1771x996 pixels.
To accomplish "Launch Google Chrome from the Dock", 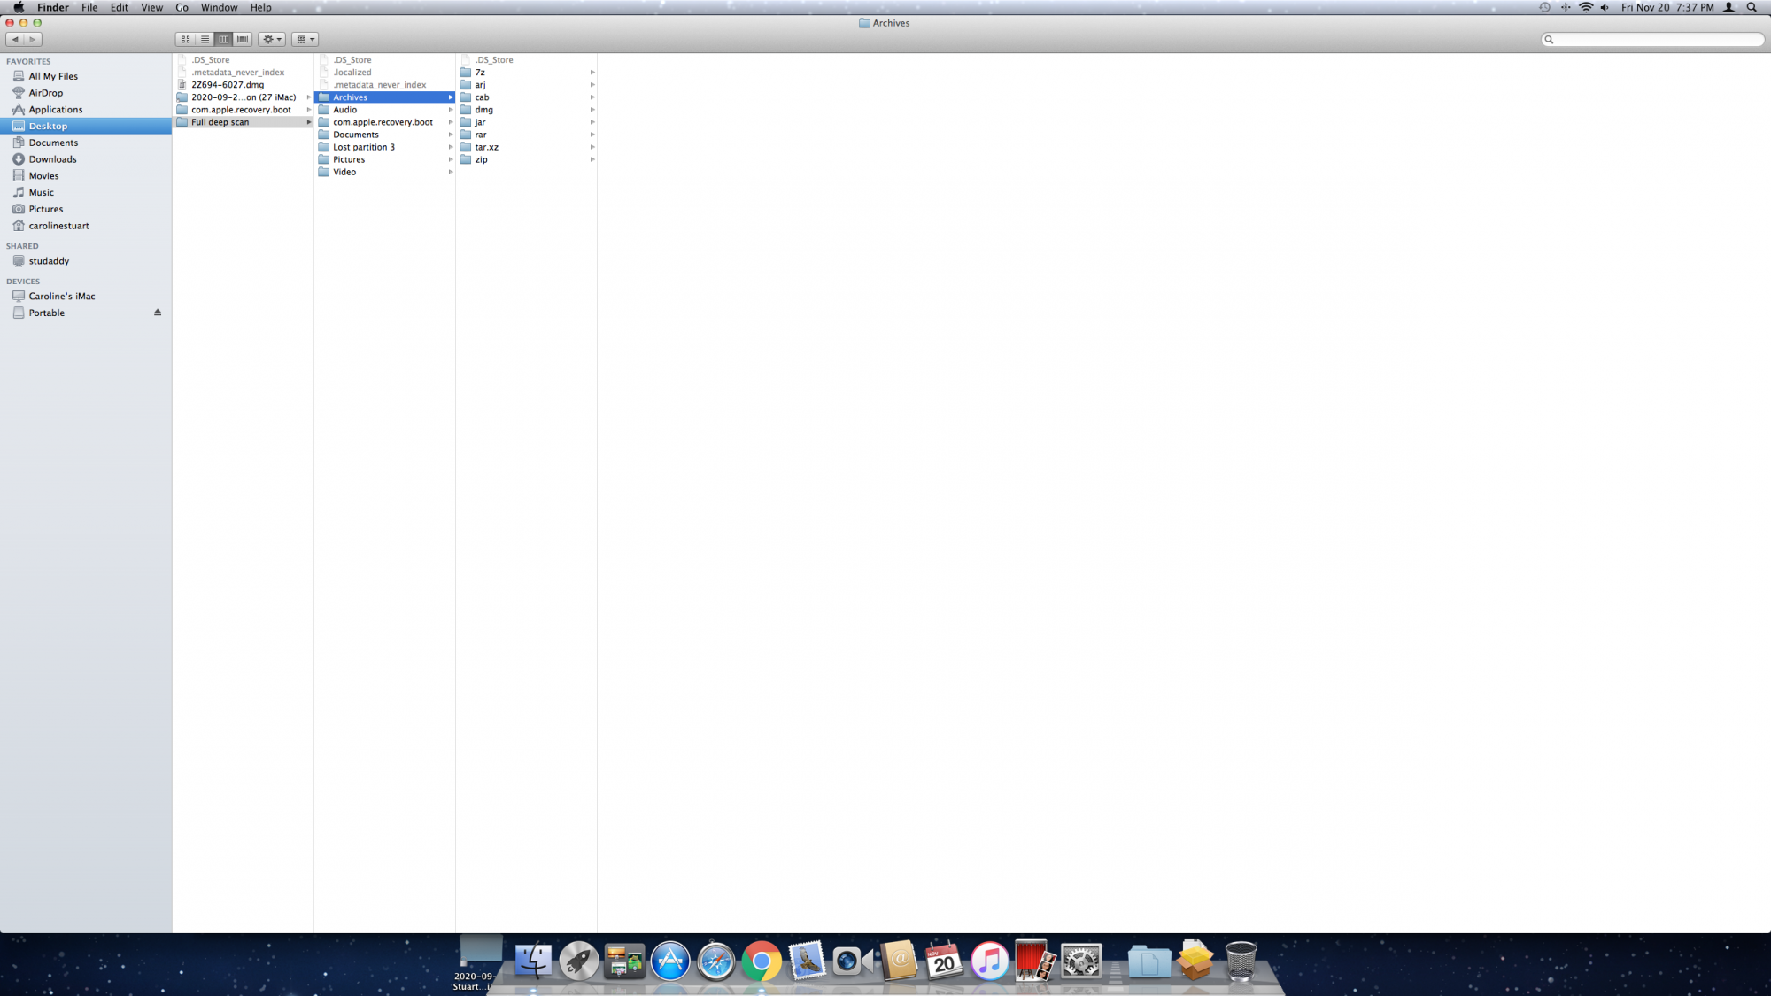I will click(x=761, y=961).
